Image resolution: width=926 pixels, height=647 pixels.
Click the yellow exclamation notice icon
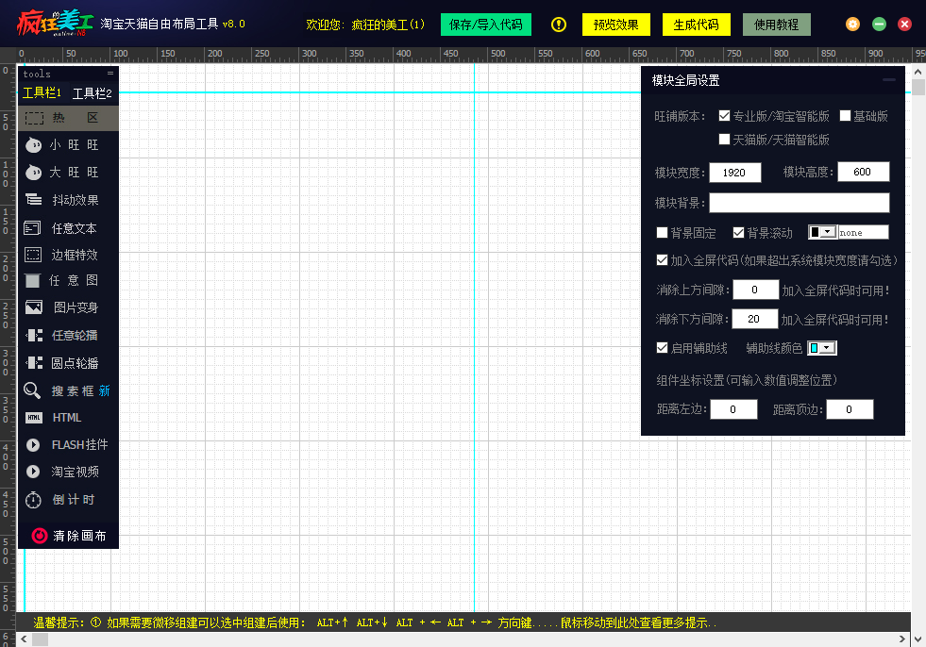[559, 25]
